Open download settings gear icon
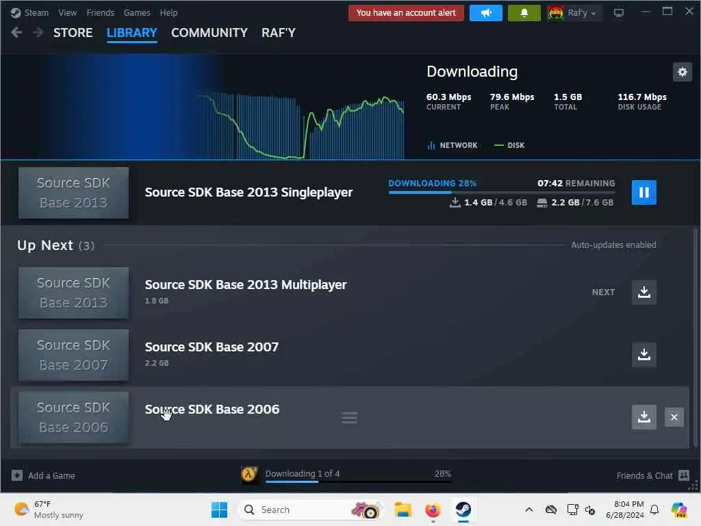 (x=683, y=72)
